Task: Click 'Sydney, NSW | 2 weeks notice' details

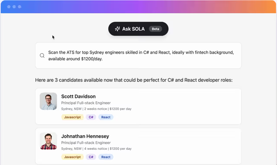Action: (96, 109)
